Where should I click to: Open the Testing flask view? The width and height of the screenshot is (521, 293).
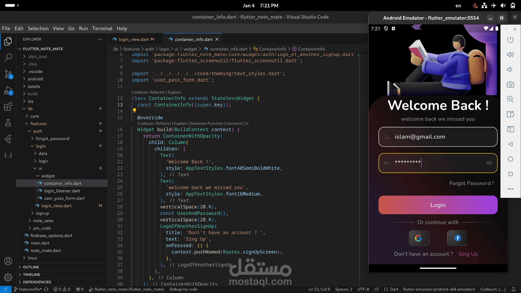pyautogui.click(x=8, y=123)
